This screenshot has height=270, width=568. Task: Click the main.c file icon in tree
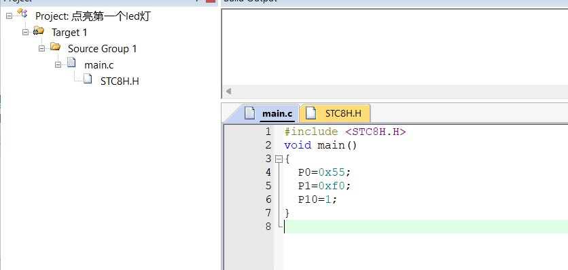[71, 63]
